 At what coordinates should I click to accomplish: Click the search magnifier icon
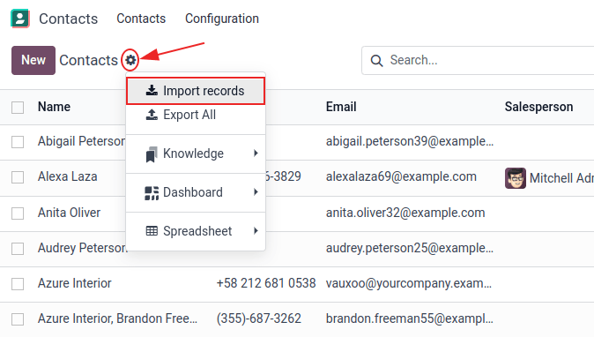376,61
